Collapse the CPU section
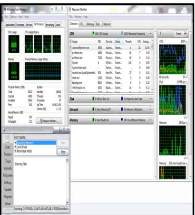The height and width of the screenshot is (215, 195). point(150,33)
